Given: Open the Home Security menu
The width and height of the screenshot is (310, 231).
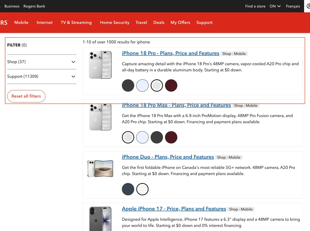Looking at the screenshot, I should tap(115, 23).
